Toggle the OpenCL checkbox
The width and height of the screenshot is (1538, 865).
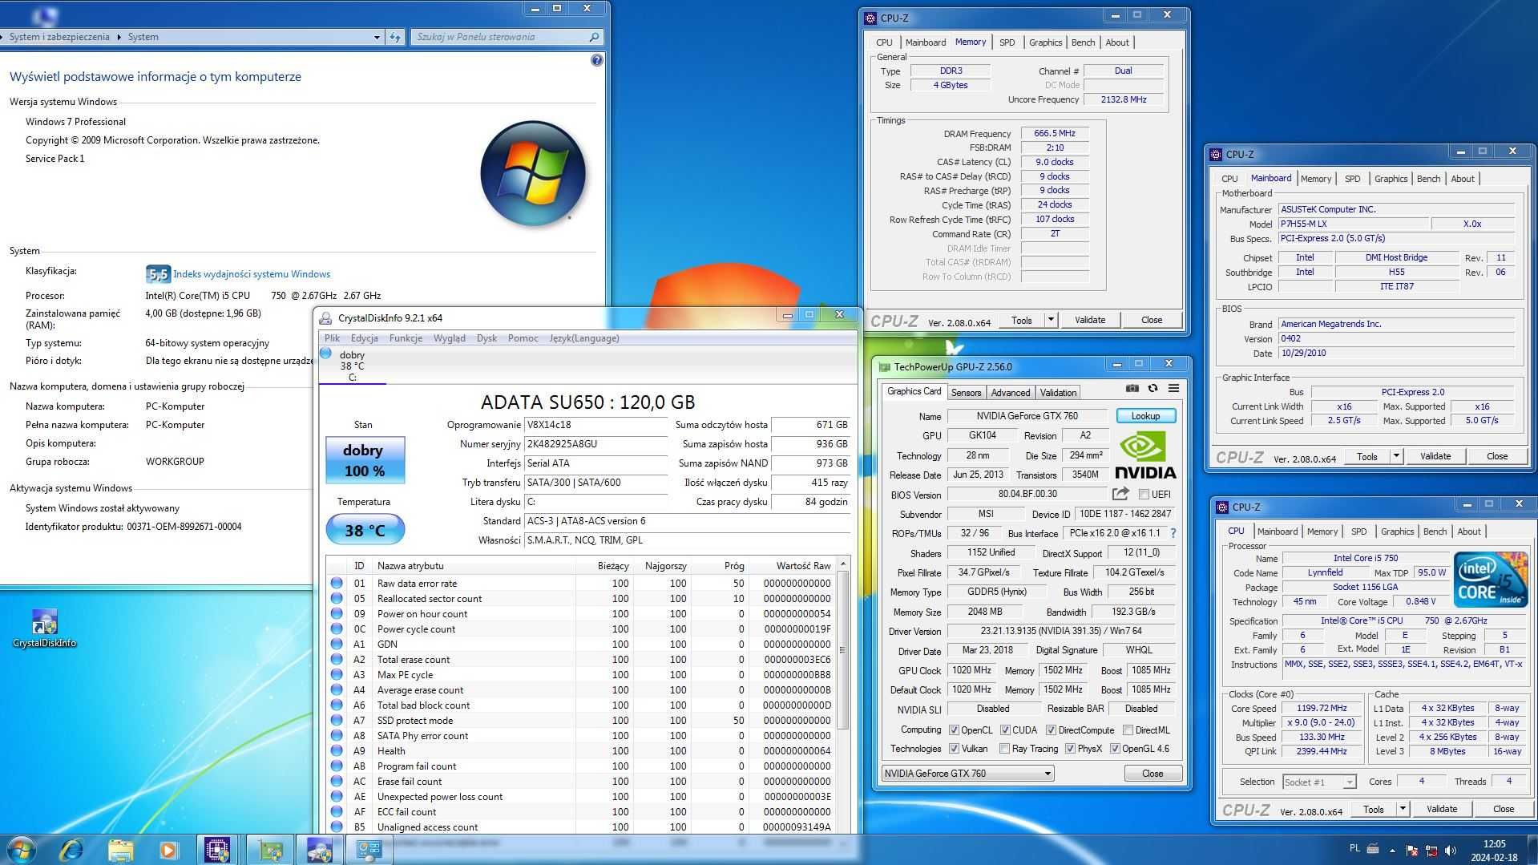click(x=954, y=730)
